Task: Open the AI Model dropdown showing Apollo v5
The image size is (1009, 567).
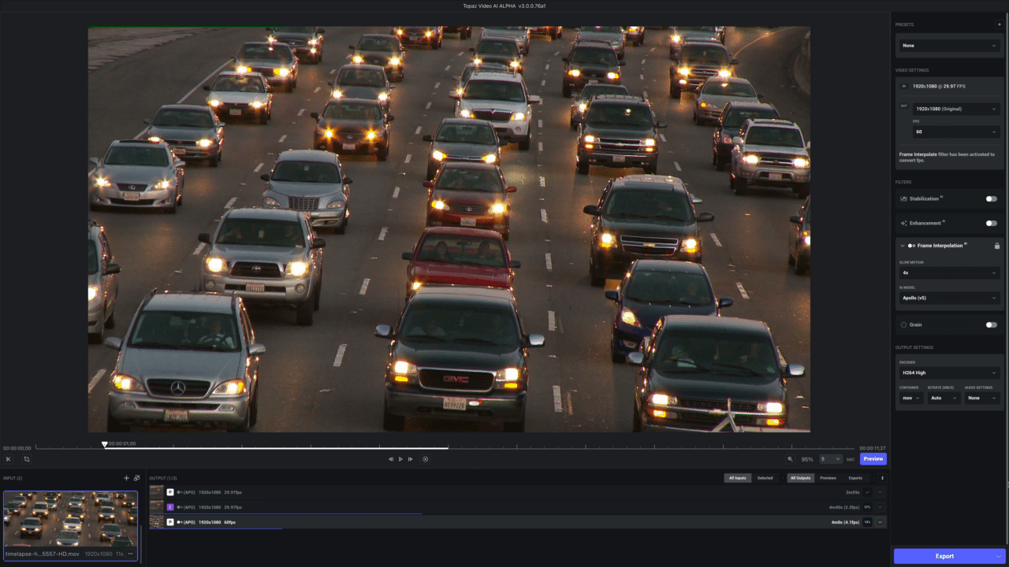Action: [949, 298]
